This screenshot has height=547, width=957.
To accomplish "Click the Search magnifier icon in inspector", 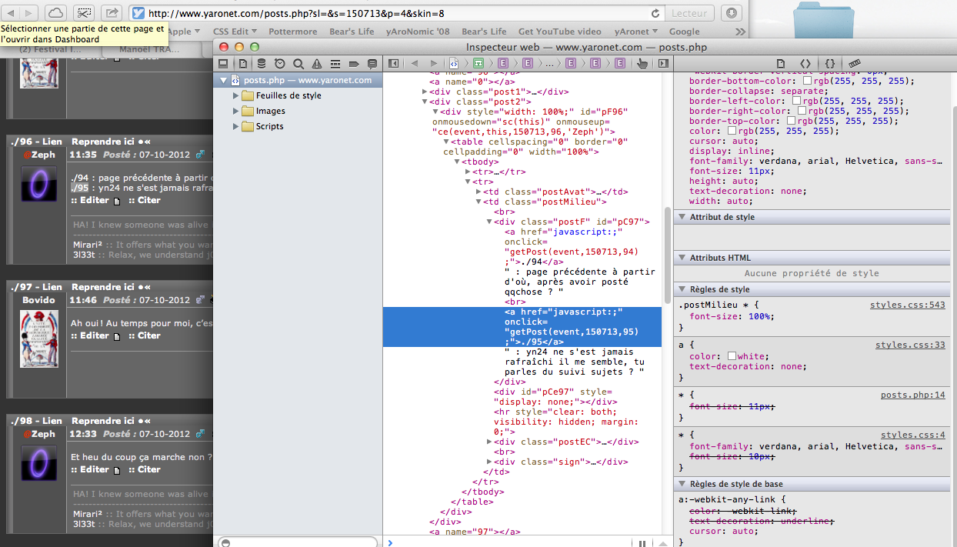I will [298, 63].
